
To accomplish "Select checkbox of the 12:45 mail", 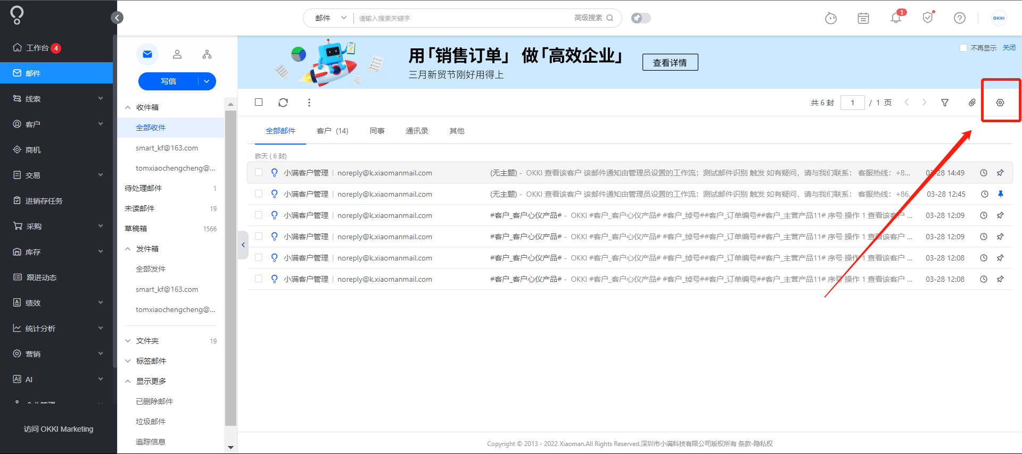I will (259, 194).
